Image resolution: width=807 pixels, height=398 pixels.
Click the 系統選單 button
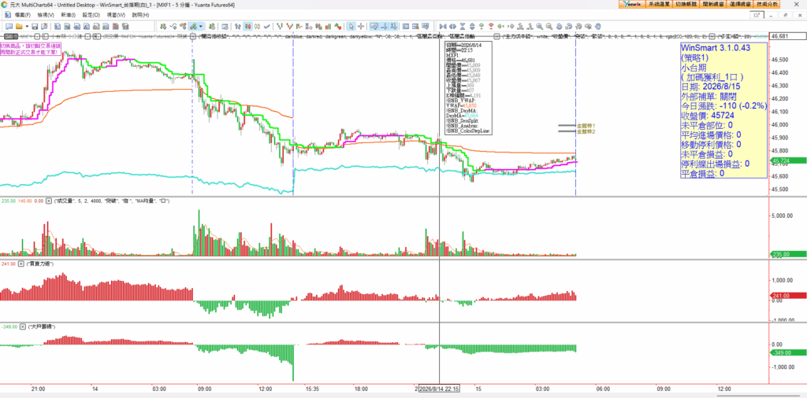pyautogui.click(x=658, y=4)
